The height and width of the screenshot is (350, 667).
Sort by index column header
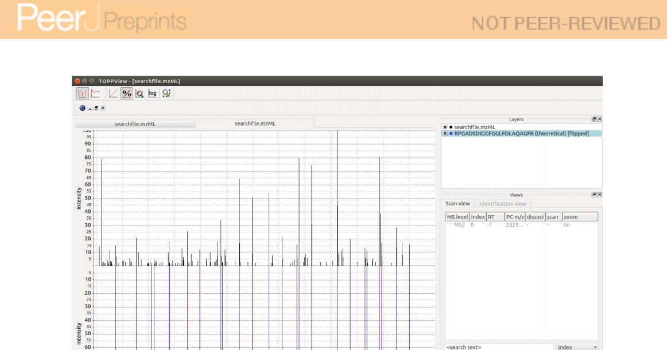point(478,217)
